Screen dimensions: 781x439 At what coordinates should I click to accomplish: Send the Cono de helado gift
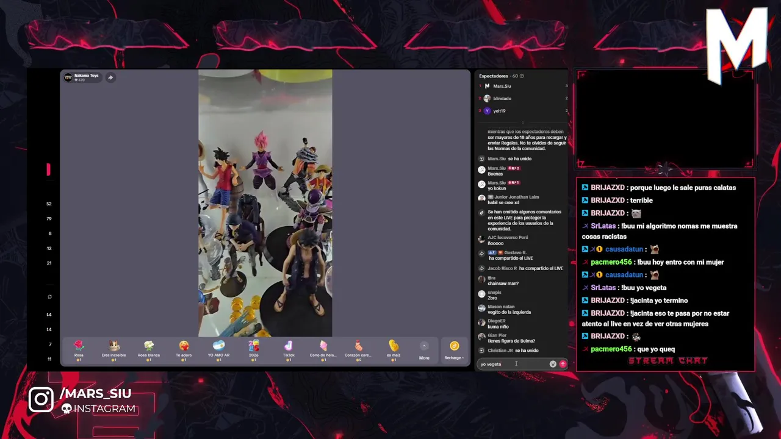(x=323, y=351)
